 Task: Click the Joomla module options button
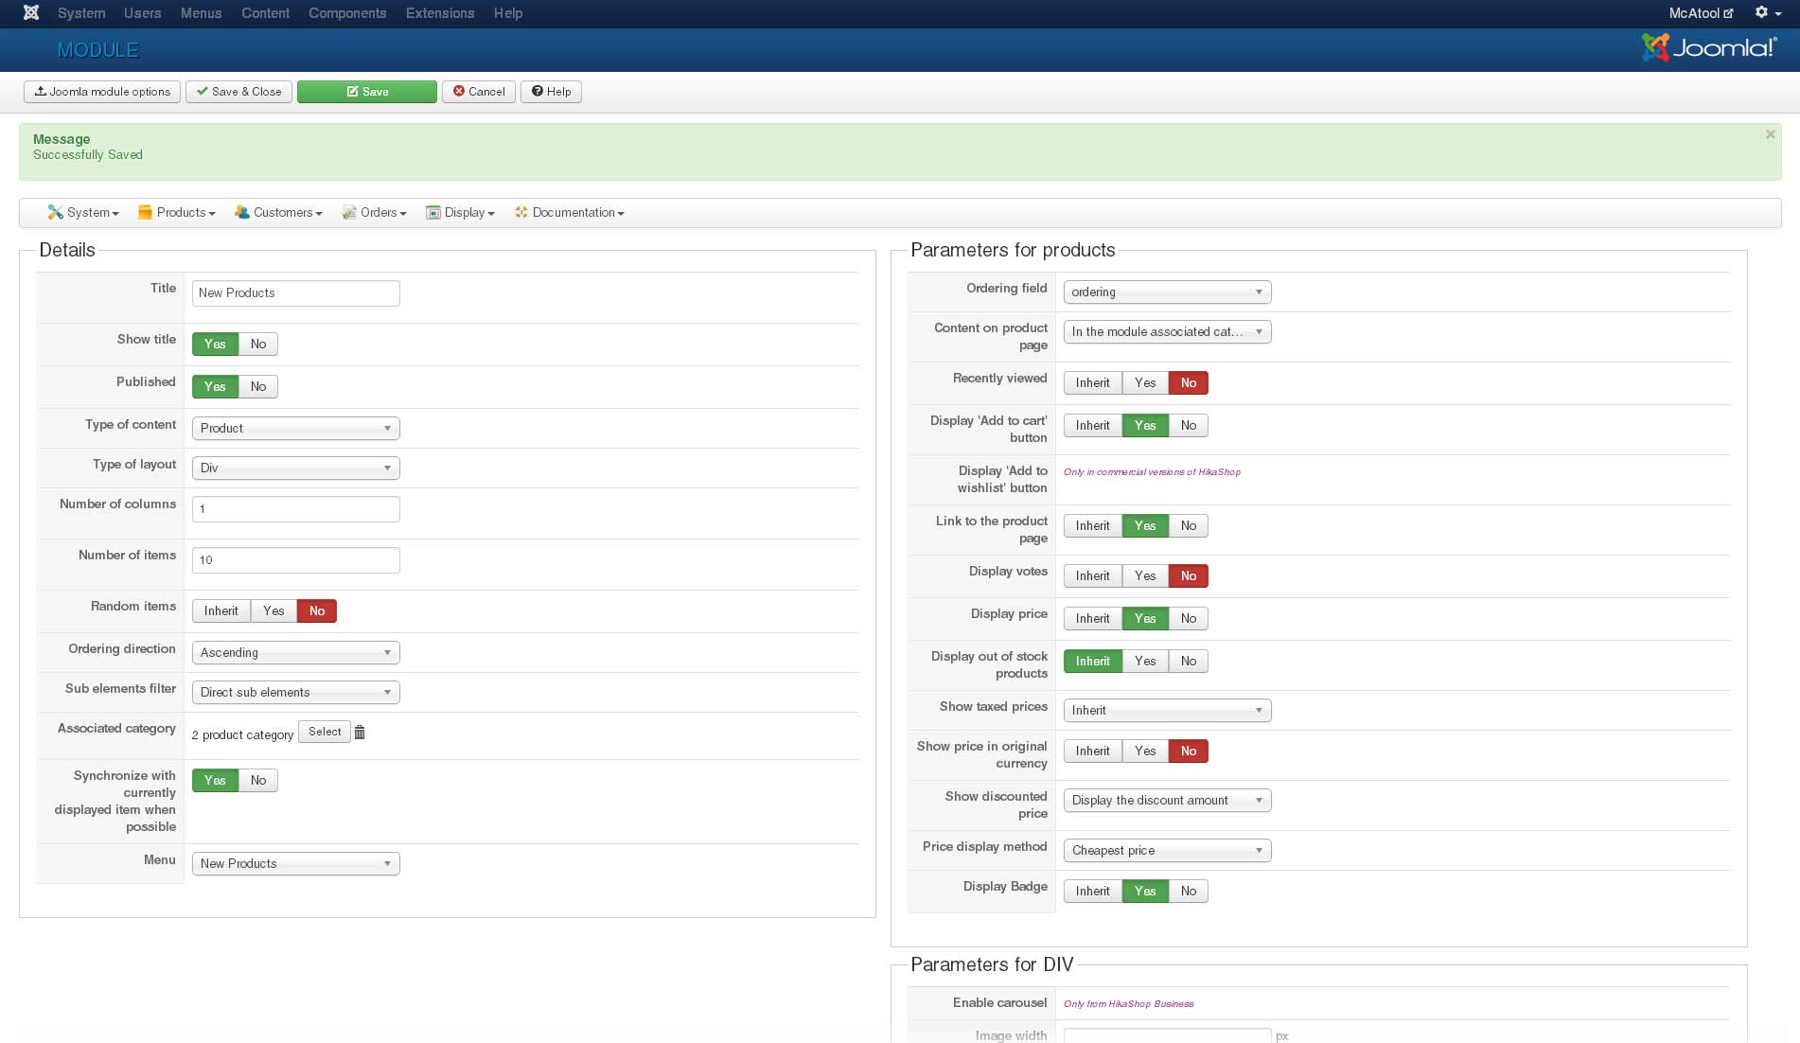pos(102,92)
